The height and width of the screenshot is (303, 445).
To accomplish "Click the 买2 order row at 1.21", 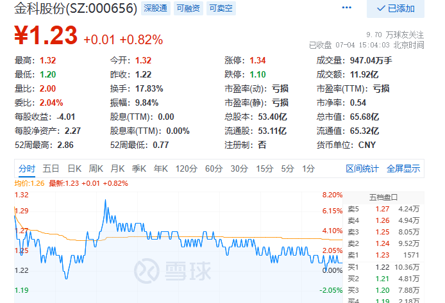I will 383,279.
